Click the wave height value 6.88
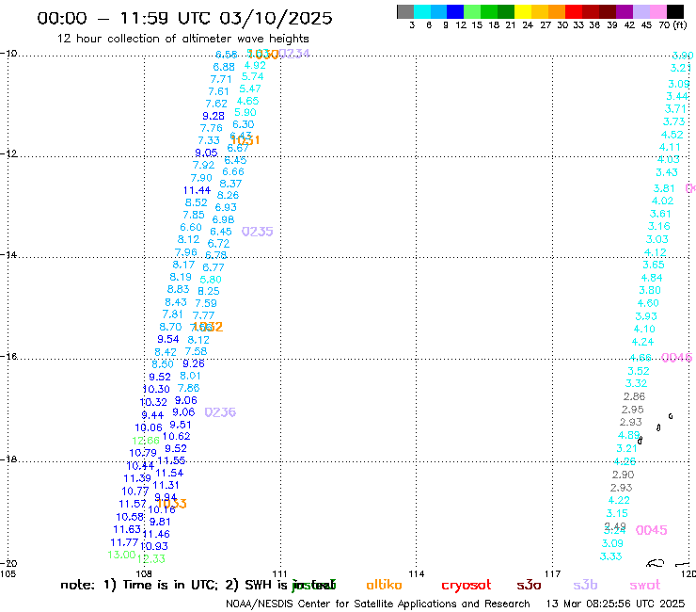The width and height of the screenshot is (696, 612). pos(224,67)
